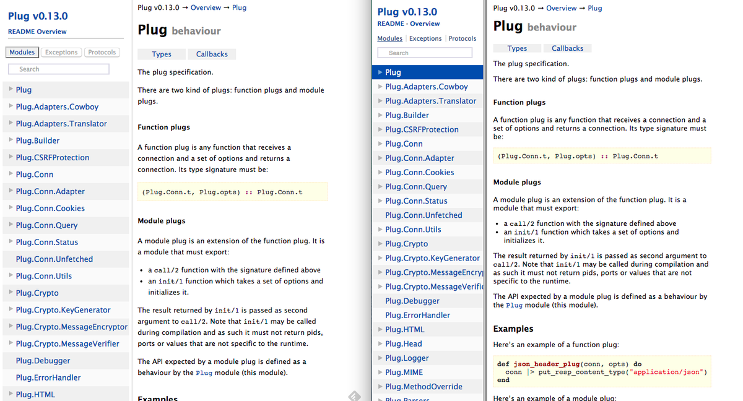The width and height of the screenshot is (743, 401).
Task: Open Plug.HTML in right sidebar
Action: click(x=405, y=329)
